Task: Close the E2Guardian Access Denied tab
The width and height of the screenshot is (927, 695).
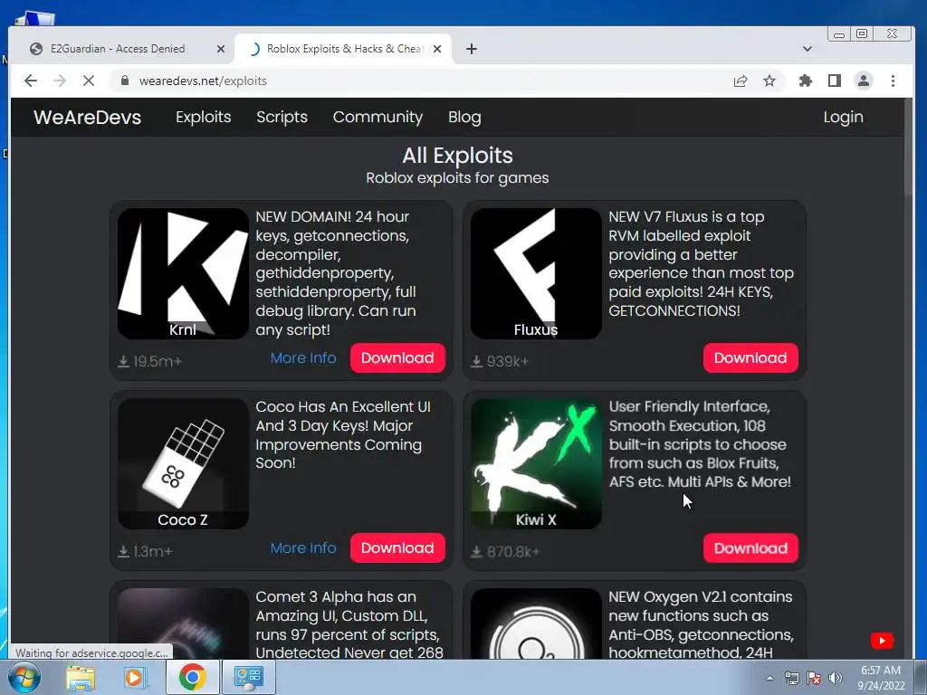Action: 221,49
